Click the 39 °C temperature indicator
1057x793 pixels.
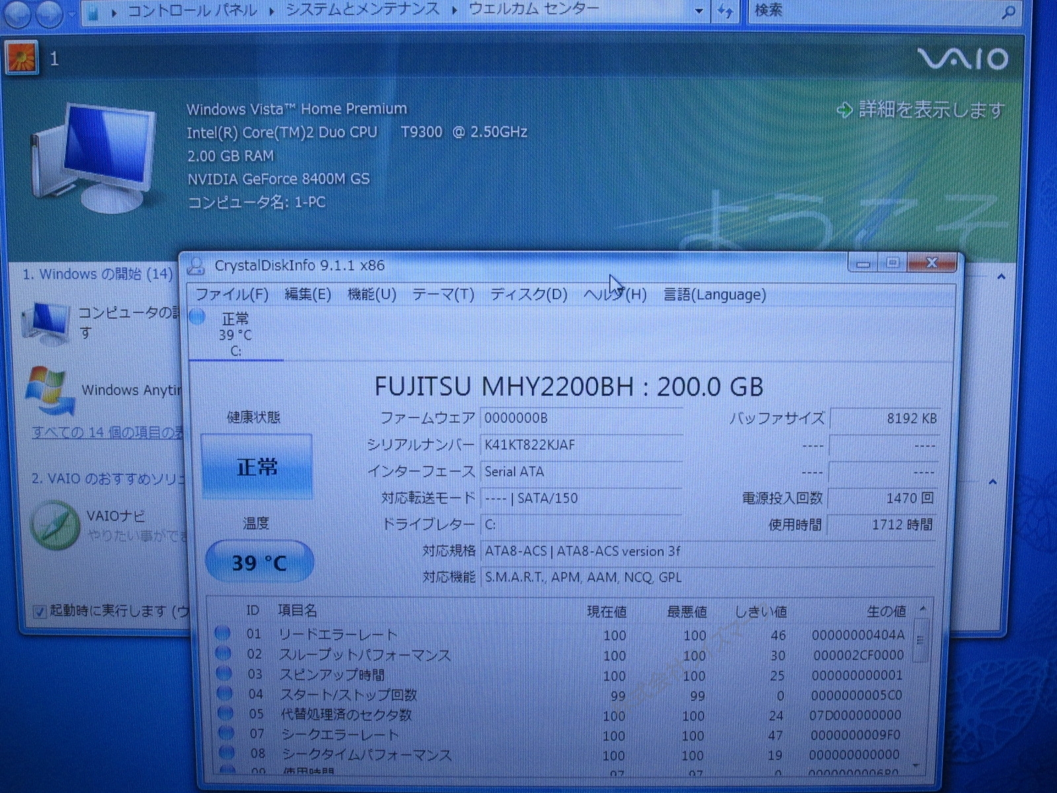[259, 562]
